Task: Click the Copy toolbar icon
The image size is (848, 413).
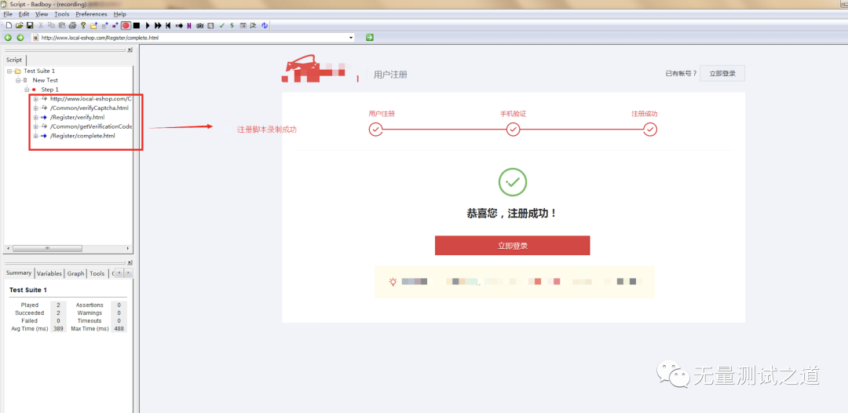Action: click(x=51, y=25)
